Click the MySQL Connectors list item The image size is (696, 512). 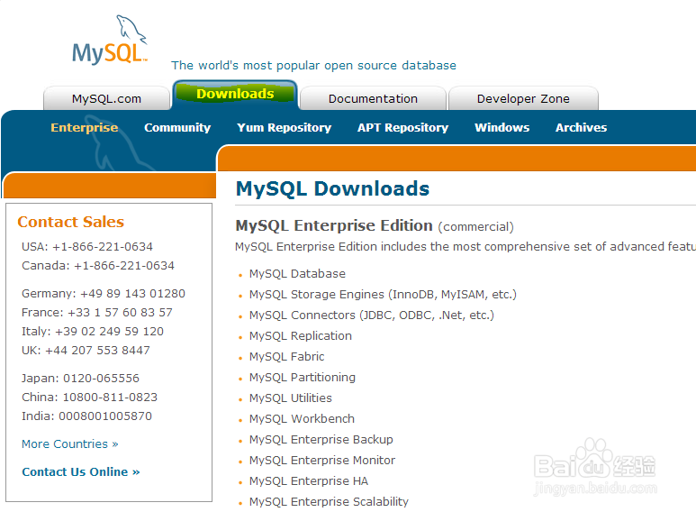(x=372, y=315)
